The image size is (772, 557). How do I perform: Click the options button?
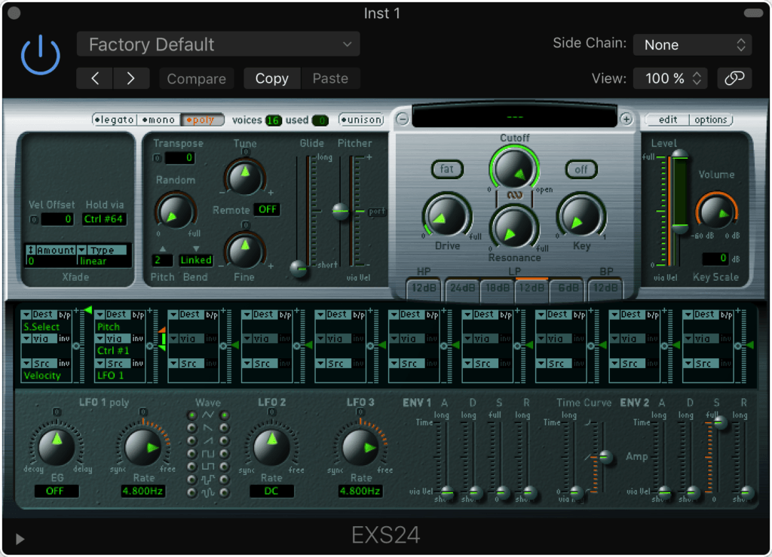click(x=710, y=120)
